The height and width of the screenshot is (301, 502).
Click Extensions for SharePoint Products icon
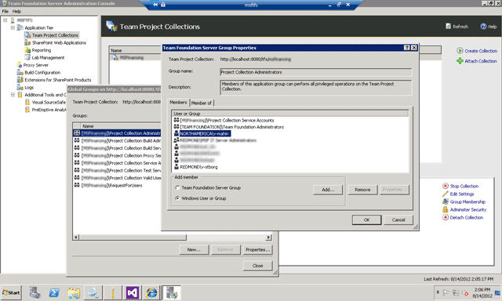click(x=20, y=80)
